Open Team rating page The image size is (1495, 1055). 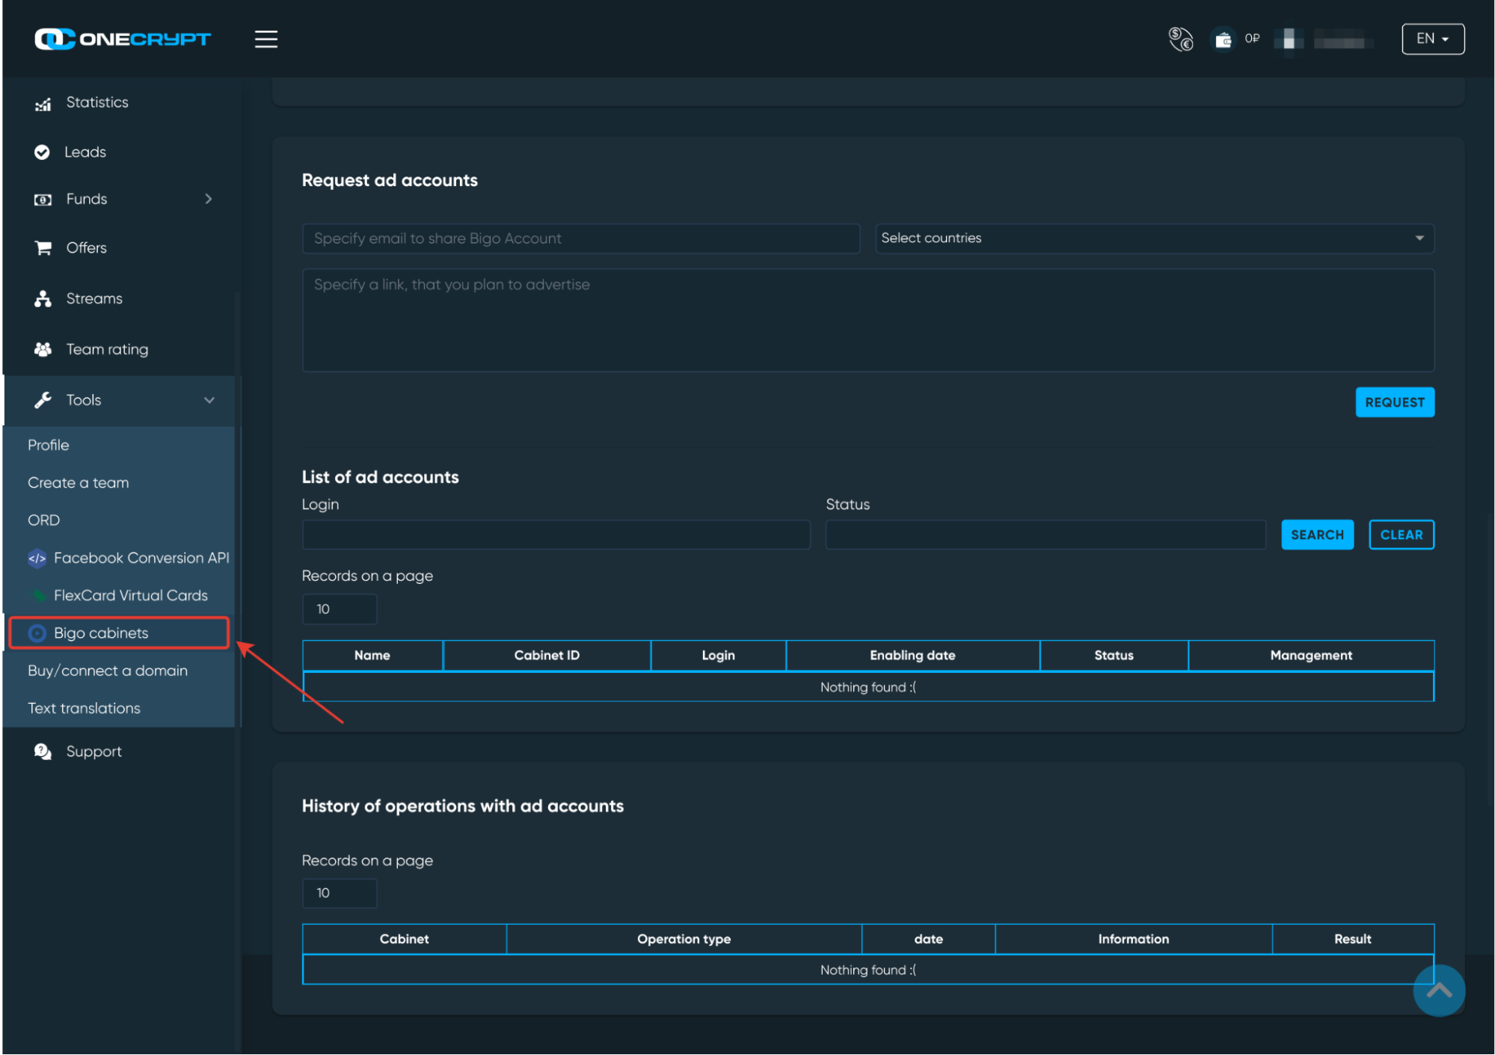pos(107,350)
